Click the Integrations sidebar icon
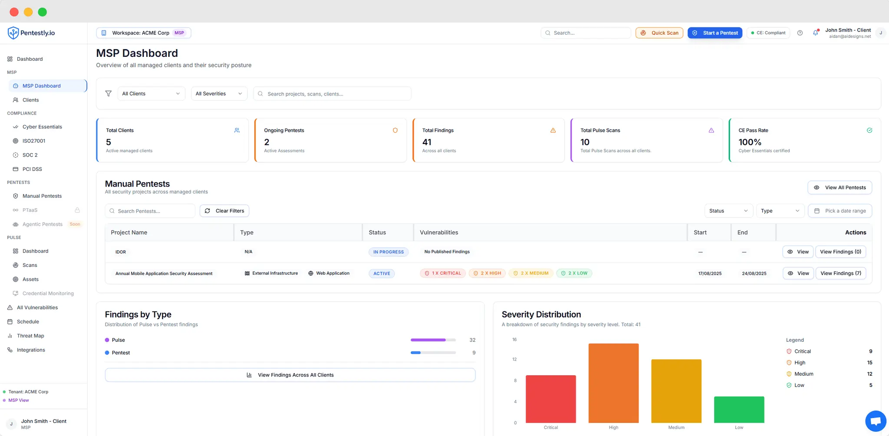This screenshot has width=889, height=436. click(x=10, y=350)
